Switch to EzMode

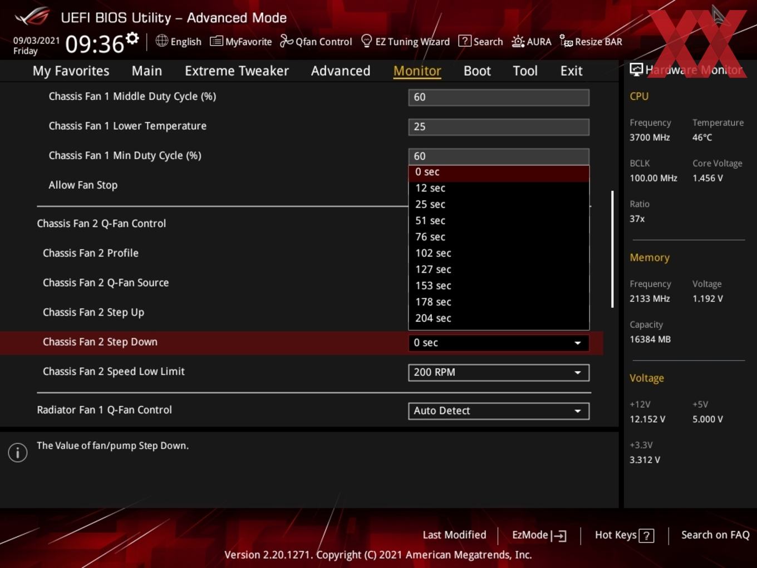click(x=539, y=535)
